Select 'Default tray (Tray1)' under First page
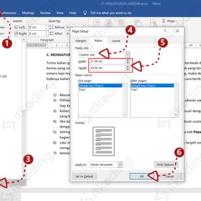The height and width of the screenshot is (201, 201). click(x=100, y=86)
